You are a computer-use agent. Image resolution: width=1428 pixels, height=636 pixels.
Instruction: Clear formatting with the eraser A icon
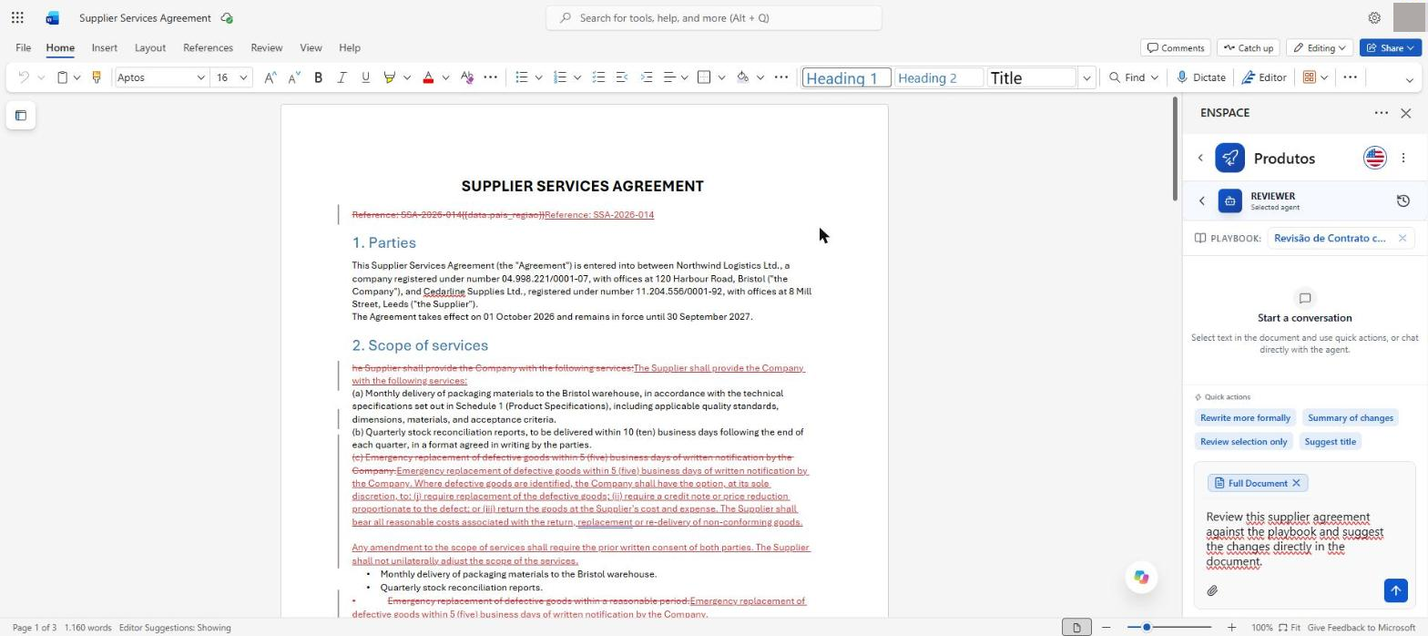(467, 77)
